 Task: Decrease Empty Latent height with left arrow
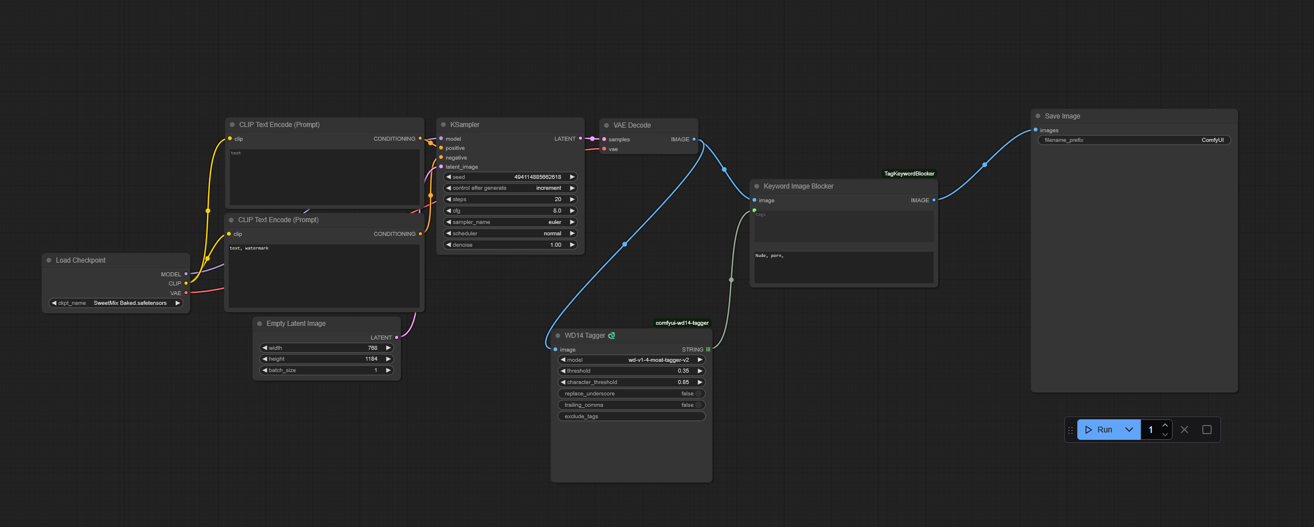coord(265,359)
